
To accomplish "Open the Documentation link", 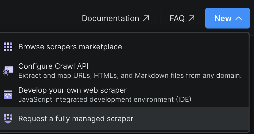I will point(110,19).
